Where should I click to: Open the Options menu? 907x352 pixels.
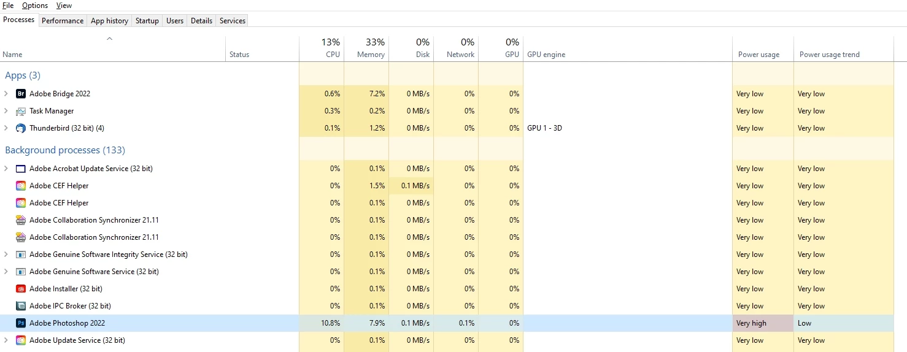pos(35,6)
